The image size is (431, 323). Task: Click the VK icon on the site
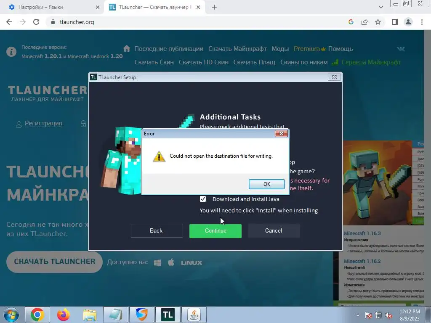401,49
